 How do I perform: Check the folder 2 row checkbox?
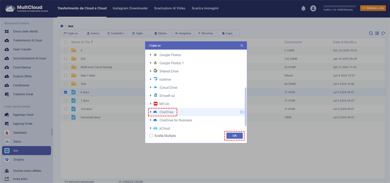click(x=66, y=50)
